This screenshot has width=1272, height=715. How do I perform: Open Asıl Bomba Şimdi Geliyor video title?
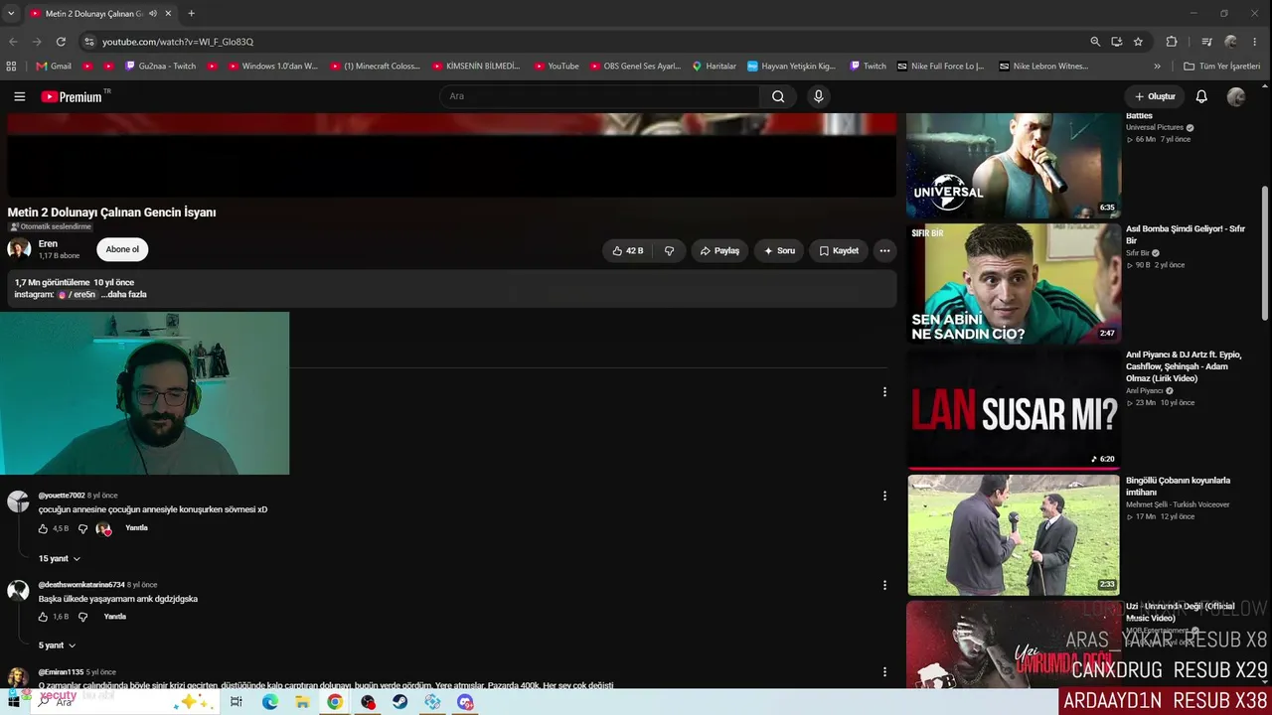1186,235
